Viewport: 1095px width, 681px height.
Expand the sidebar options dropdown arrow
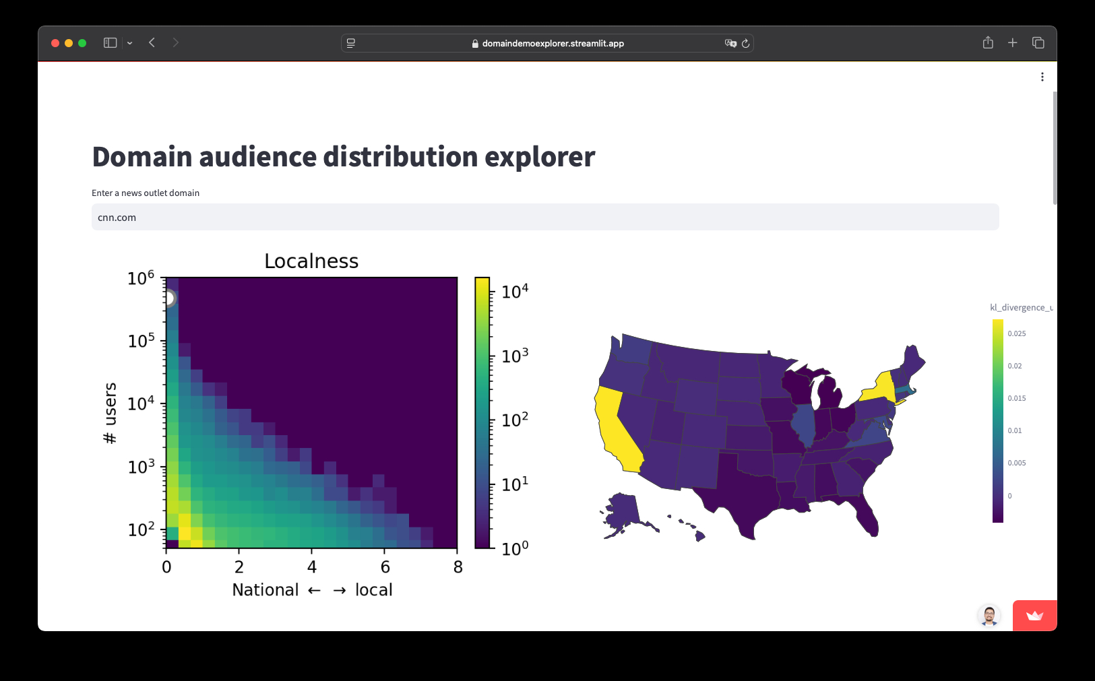[x=129, y=43]
